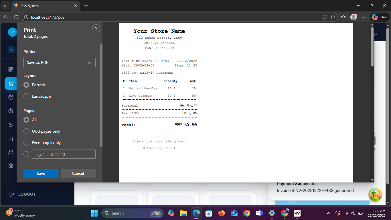Image resolution: width=391 pixels, height=220 pixels.
Task: Open Firefox from the taskbar
Action: click(x=222, y=213)
